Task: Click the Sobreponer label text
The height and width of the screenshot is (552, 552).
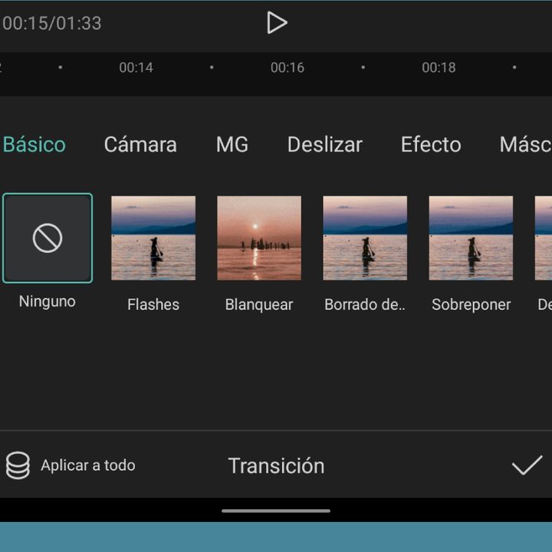Action: (x=471, y=304)
